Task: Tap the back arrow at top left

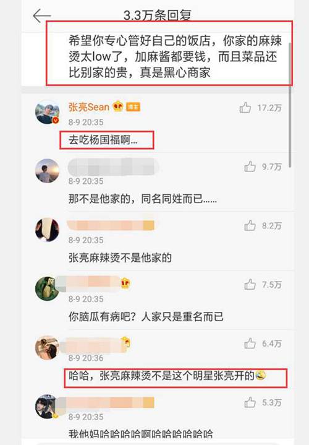Action: click(41, 15)
